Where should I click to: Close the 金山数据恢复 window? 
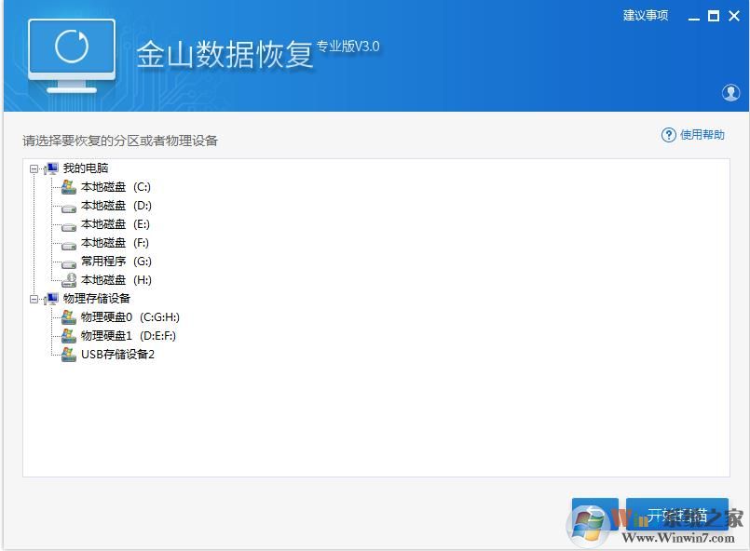[734, 16]
